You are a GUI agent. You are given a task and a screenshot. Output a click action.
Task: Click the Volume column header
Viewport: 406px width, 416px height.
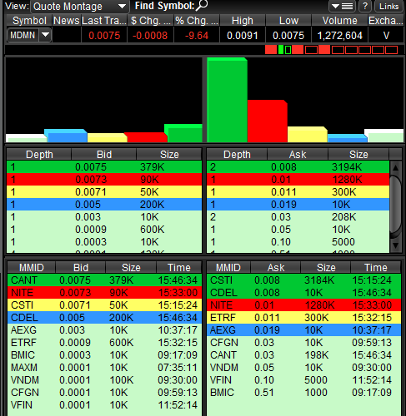pyautogui.click(x=339, y=21)
